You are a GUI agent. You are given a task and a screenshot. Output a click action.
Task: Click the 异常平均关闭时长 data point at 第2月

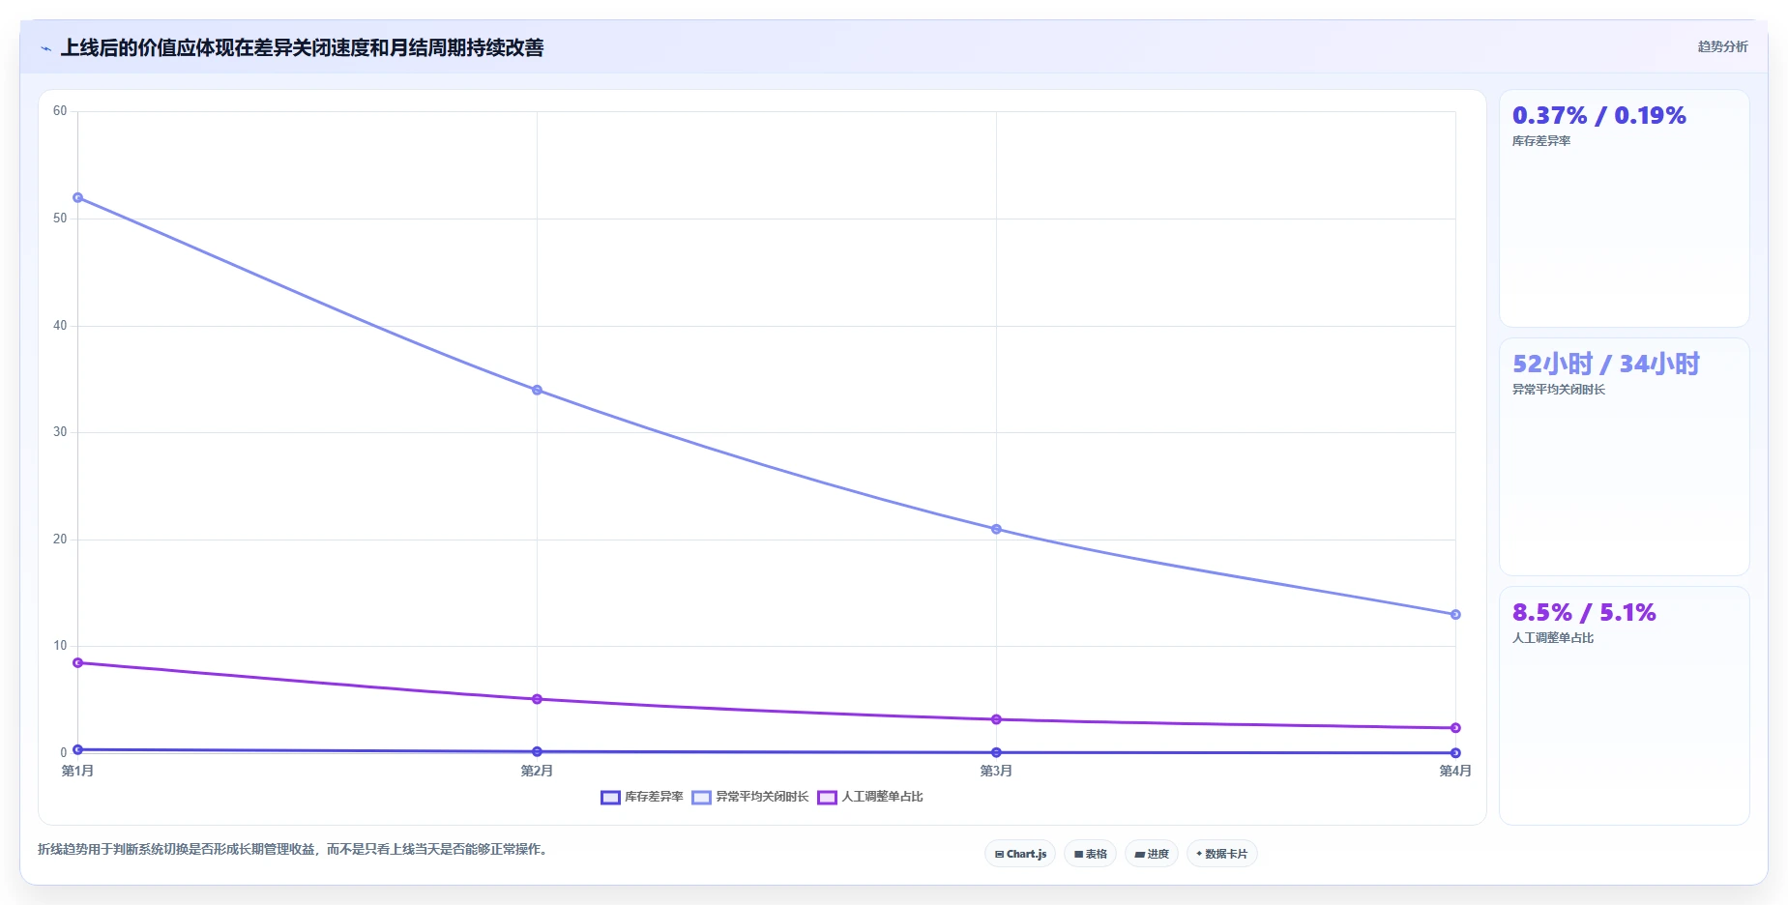(x=537, y=390)
